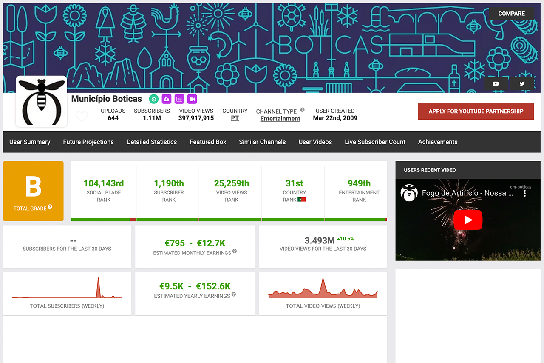Click the 10.5% increase indicator

tap(346, 239)
